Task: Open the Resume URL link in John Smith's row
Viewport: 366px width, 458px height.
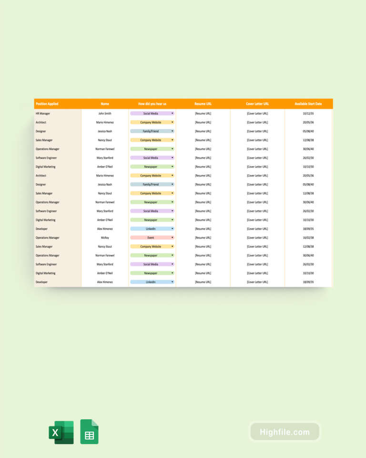Action: (203, 114)
